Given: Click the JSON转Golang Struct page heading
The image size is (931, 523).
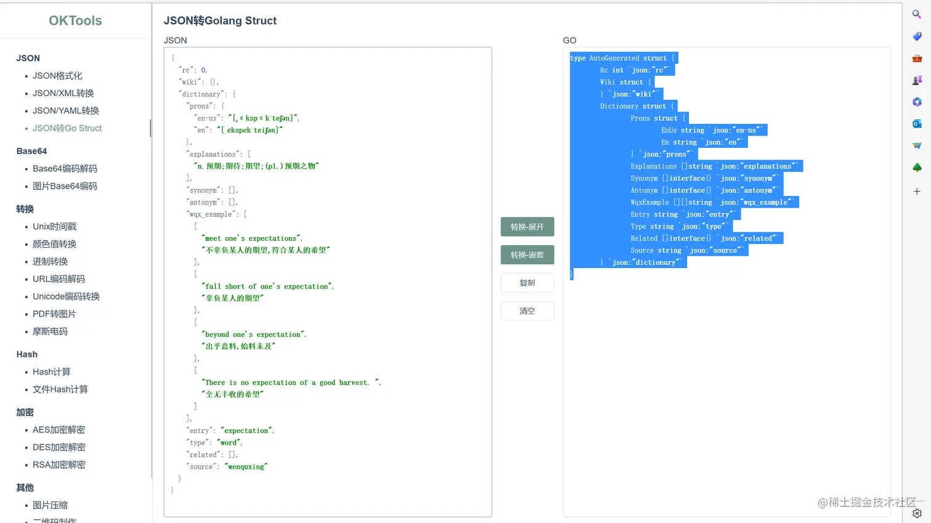Looking at the screenshot, I should 220,20.
